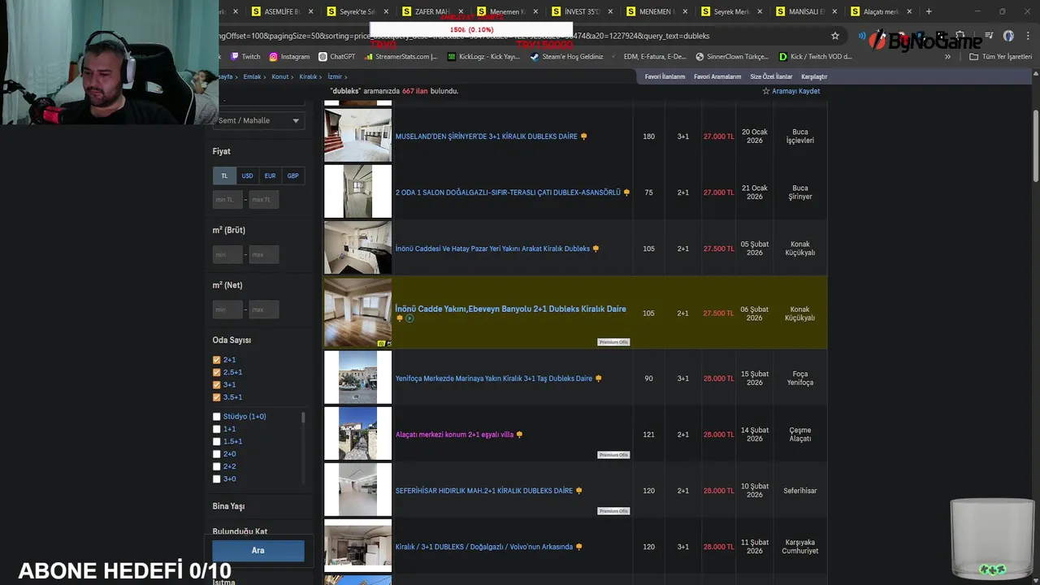Image resolution: width=1040 pixels, height=585 pixels.
Task: Show more bookmarks via the chevron
Action: pyautogui.click(x=947, y=57)
